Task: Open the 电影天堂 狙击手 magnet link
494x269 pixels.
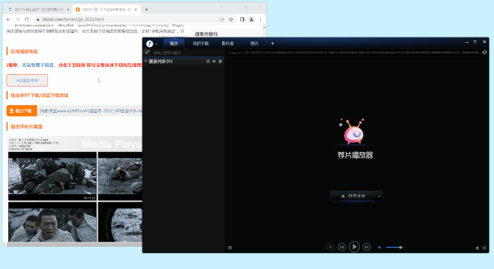Action: [91, 111]
